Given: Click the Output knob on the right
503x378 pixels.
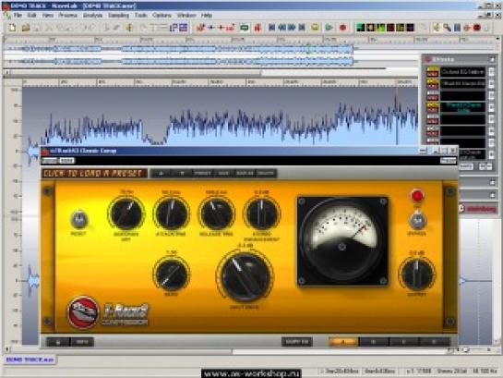Looking at the screenshot, I should pyautogui.click(x=417, y=274).
